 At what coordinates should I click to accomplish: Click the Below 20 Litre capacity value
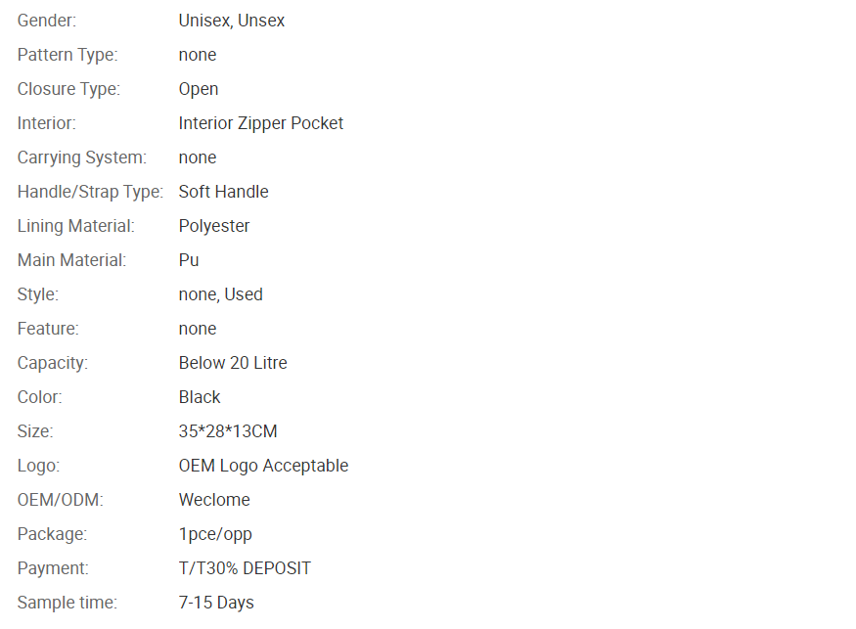coord(233,363)
